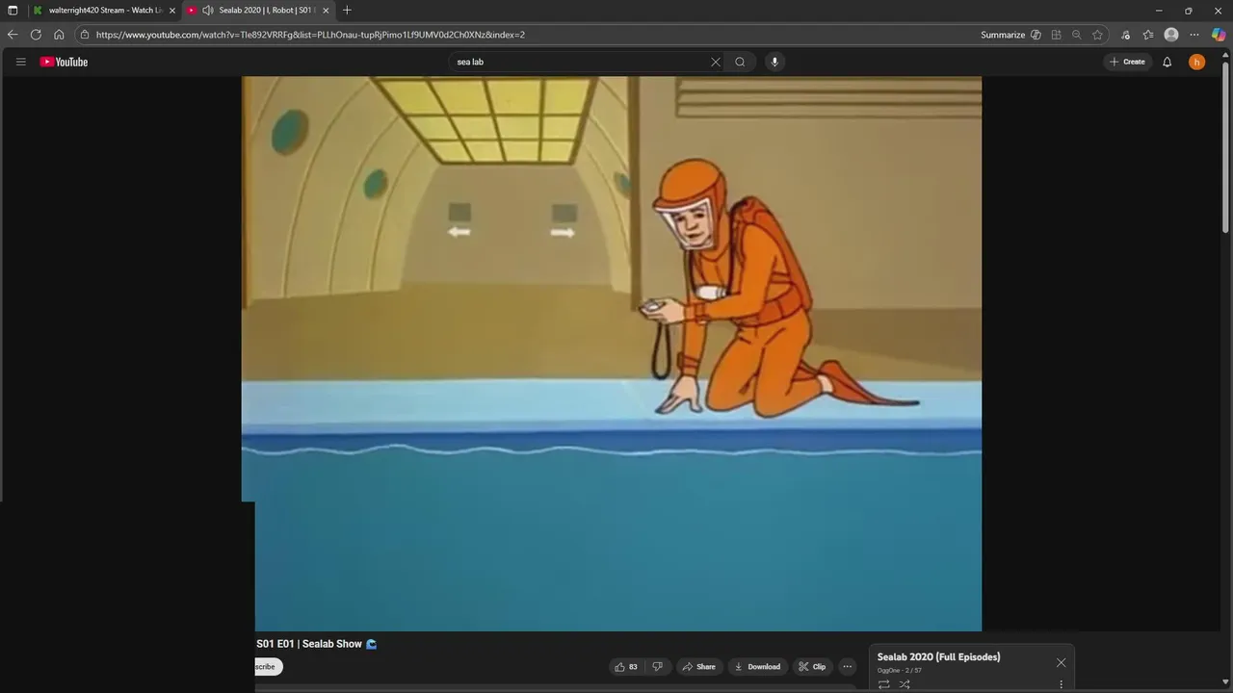Viewport: 1233px width, 693px height.
Task: Open split screen or apps icon
Action: 1057,35
